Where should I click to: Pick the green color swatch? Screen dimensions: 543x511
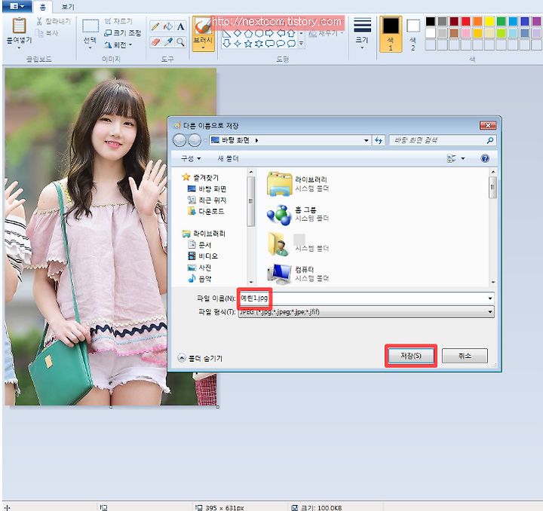501,21
